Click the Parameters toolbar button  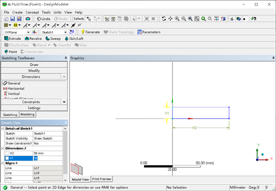[x=149, y=32]
